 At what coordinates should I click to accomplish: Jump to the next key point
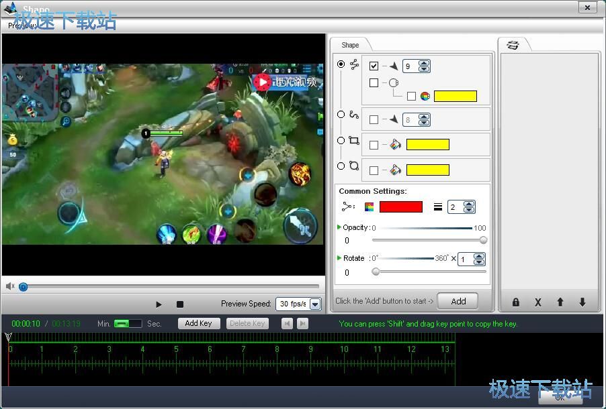point(303,323)
